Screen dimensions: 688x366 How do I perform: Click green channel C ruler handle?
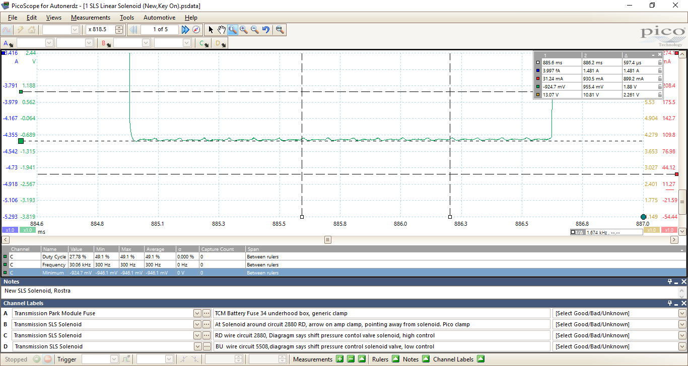tap(21, 141)
